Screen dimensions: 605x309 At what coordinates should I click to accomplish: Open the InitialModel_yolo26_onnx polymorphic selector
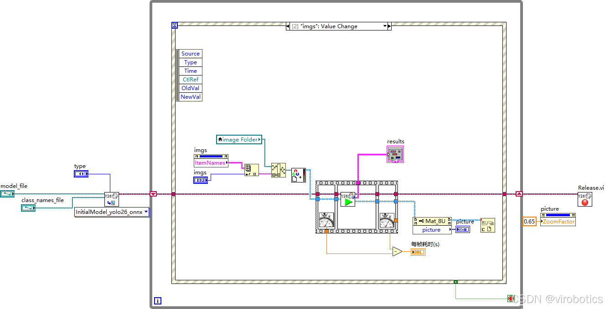tap(112, 212)
